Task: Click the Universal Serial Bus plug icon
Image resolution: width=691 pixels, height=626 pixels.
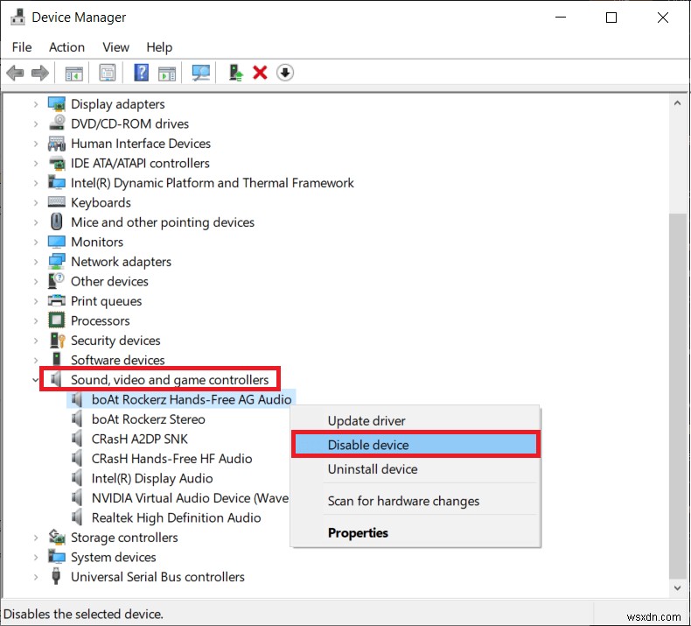Action: pyautogui.click(x=56, y=577)
